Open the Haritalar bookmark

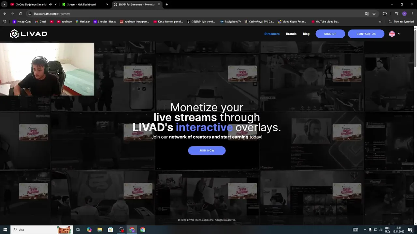[x=82, y=22]
